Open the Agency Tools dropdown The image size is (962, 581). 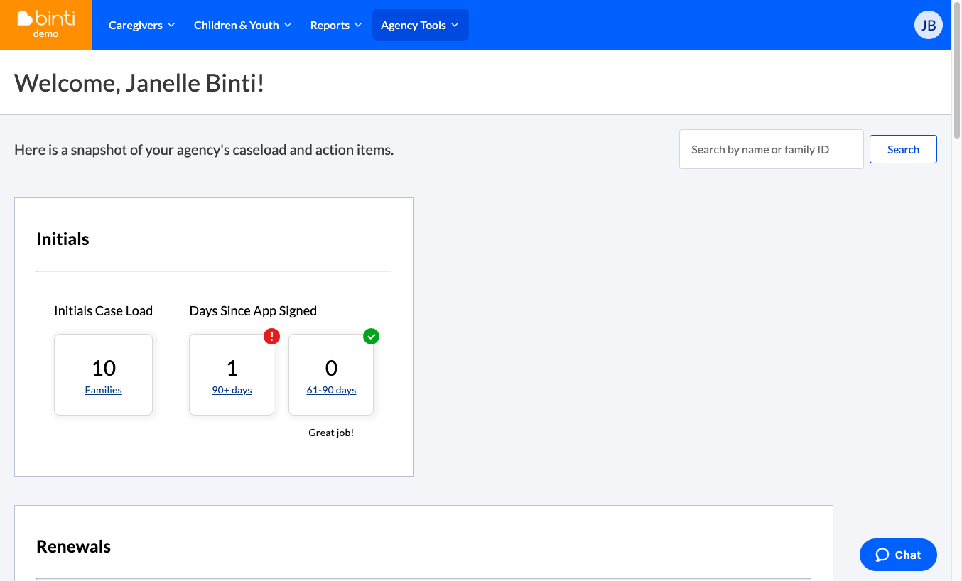[x=420, y=26]
